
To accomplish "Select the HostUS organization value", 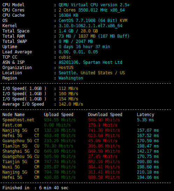I will (66, 68).
